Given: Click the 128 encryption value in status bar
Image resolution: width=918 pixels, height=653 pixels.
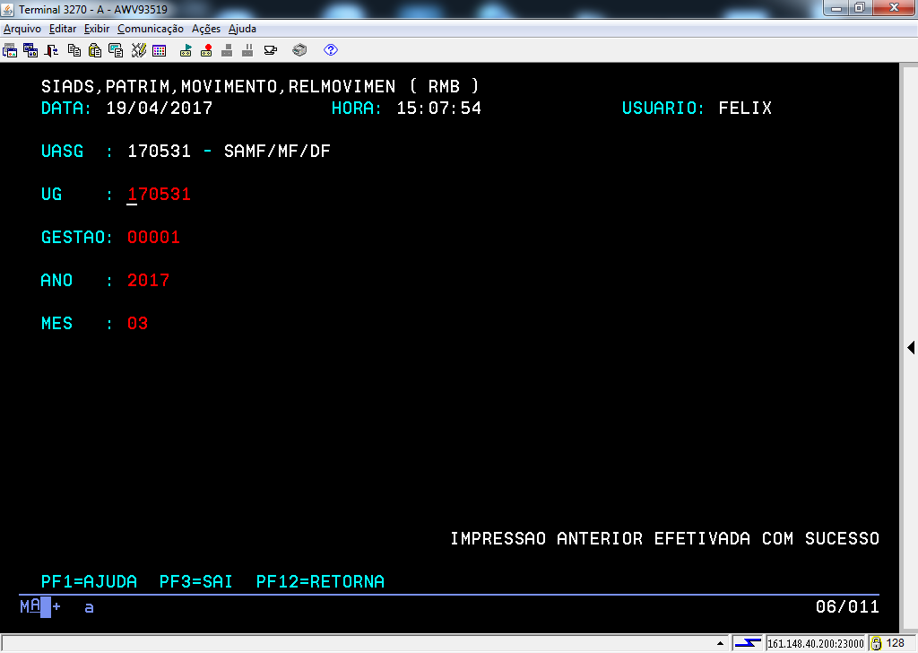Looking at the screenshot, I should (x=896, y=643).
